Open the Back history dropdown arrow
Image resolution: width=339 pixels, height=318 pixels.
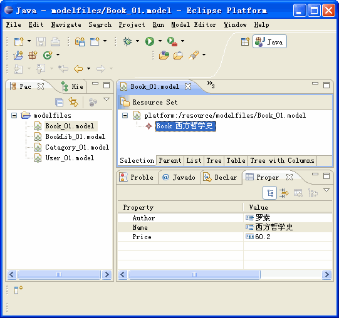88,69
